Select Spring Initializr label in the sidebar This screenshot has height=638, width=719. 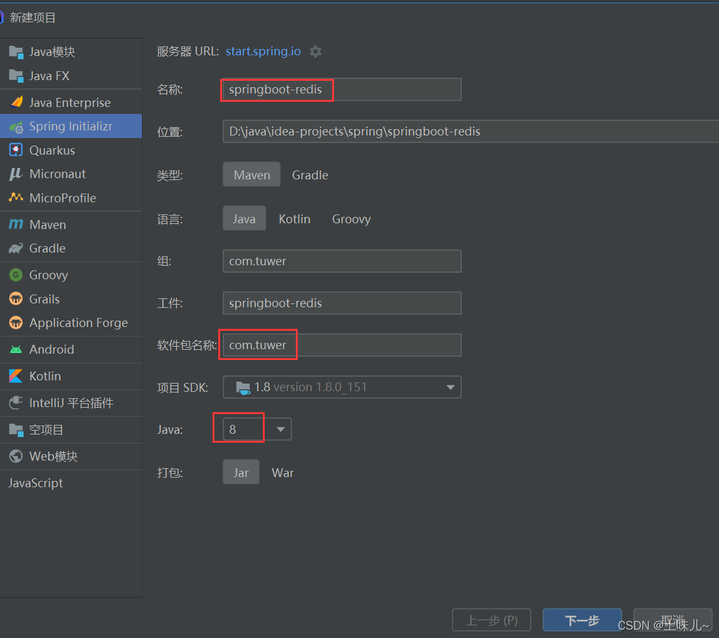point(71,126)
